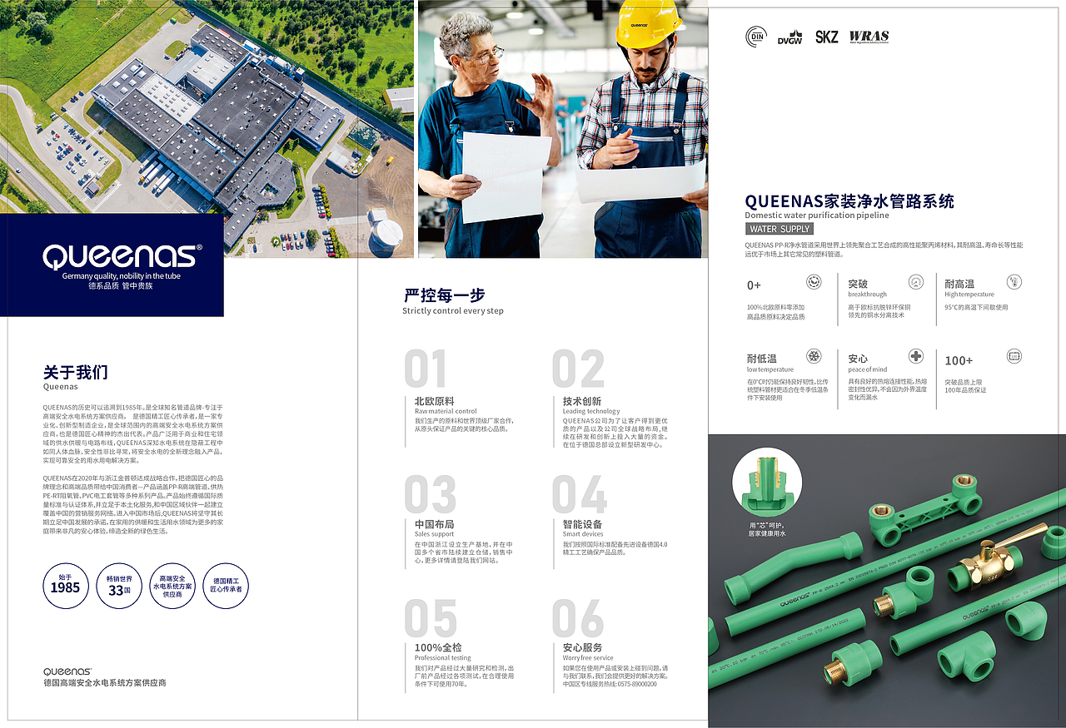Click the breakthrough gauge icon
Viewport: 1066px width, 728px height.
(x=915, y=283)
